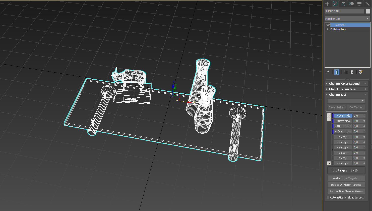This screenshot has height=211, width=372.
Task: Toggle Morpher modifier eye visibility
Action: (x=328, y=25)
